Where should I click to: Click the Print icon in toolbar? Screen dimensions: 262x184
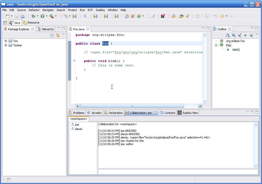coord(23,16)
